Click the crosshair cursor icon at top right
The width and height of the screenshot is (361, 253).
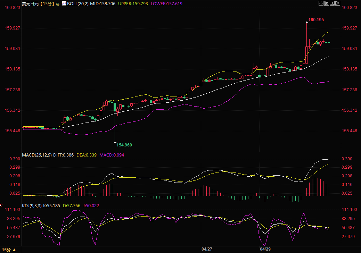click(x=320, y=3)
